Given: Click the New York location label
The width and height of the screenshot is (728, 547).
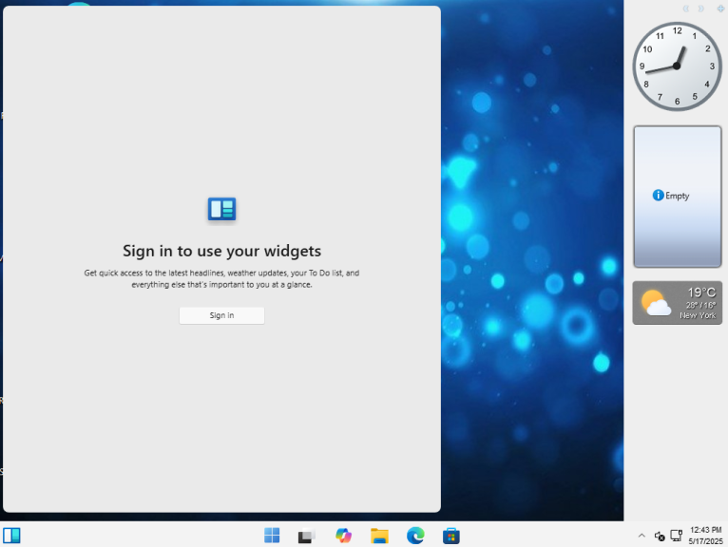Looking at the screenshot, I should click(698, 315).
